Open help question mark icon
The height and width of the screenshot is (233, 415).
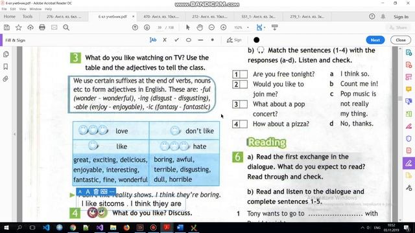372,16
